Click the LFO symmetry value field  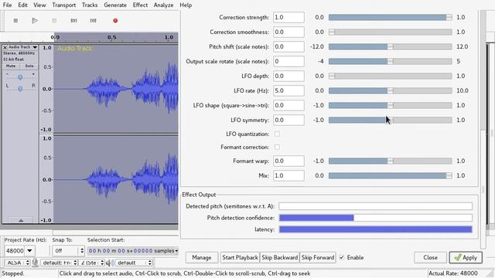(288, 120)
